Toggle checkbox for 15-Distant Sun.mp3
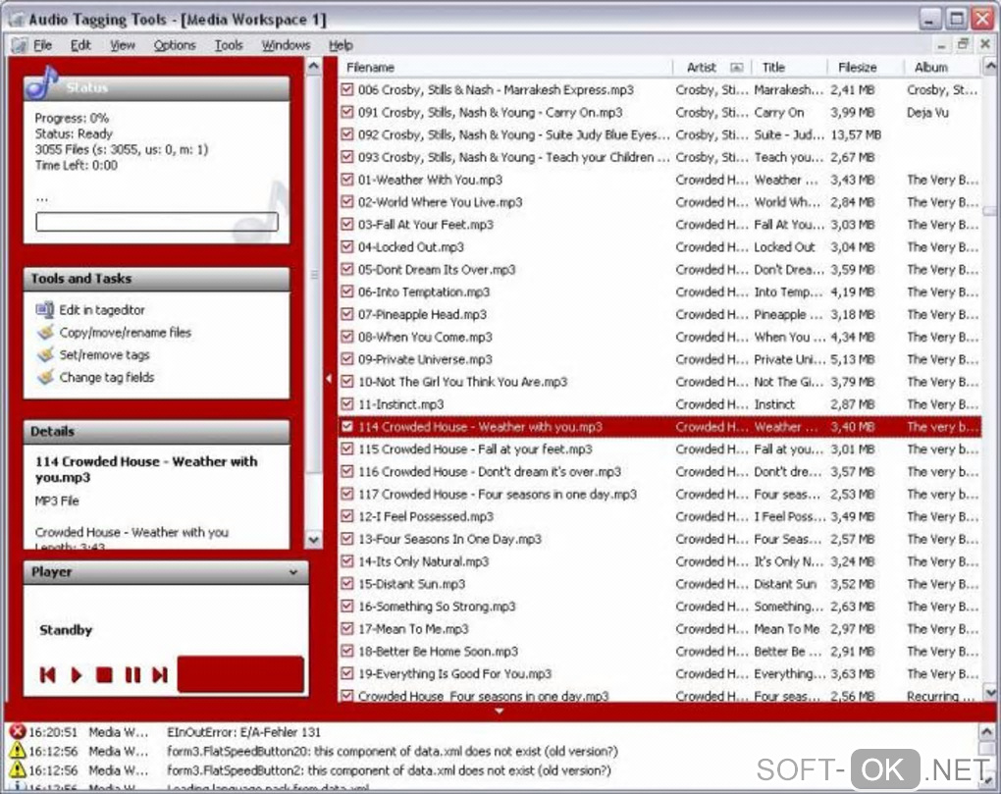Image resolution: width=1001 pixels, height=794 pixels. click(x=346, y=583)
